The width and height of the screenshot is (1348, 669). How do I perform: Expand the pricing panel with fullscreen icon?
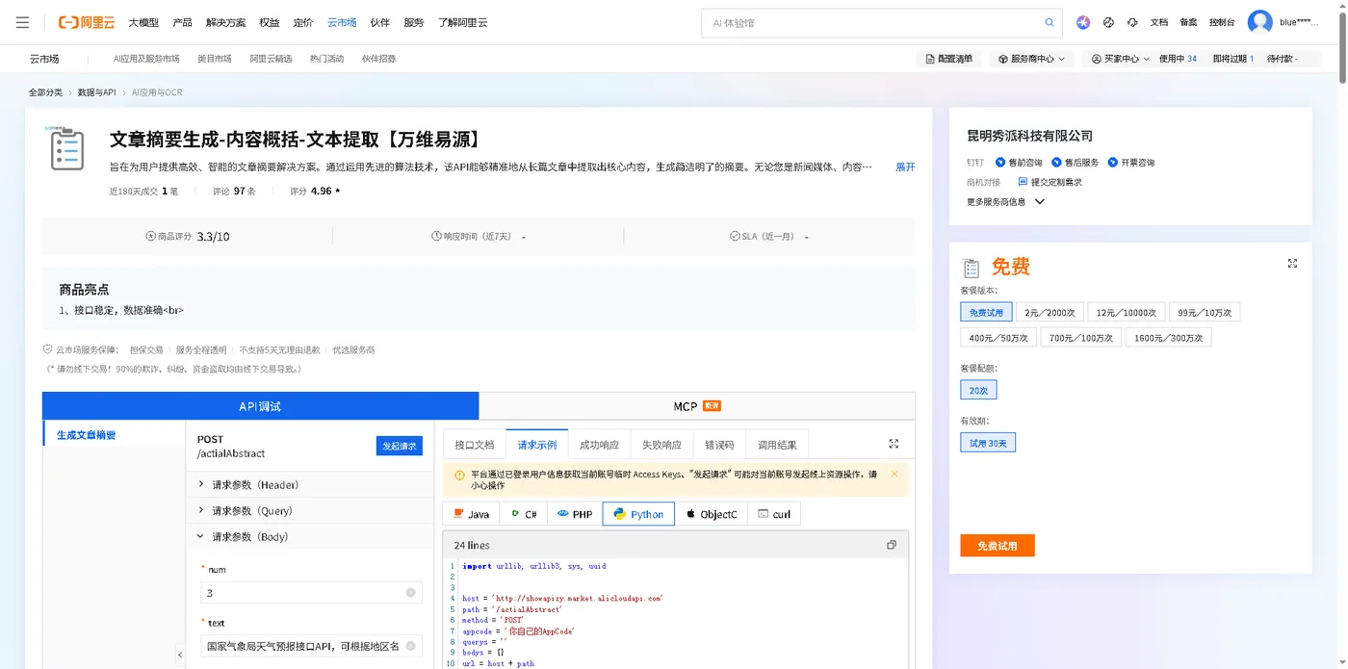[x=1292, y=263]
